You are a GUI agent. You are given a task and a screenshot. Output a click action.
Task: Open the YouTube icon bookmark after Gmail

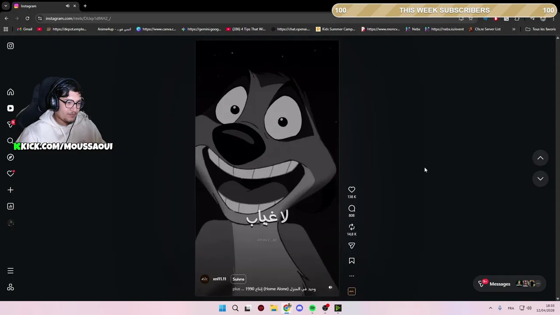[39, 29]
